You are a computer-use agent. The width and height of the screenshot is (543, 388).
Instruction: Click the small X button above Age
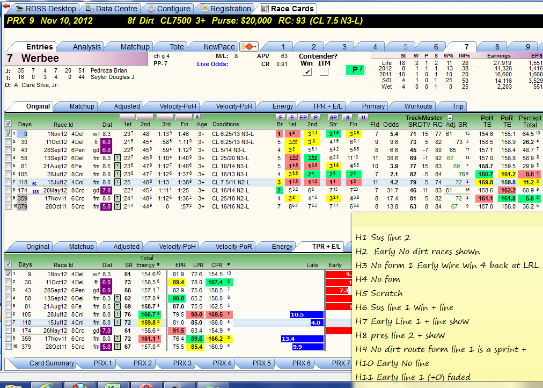point(197,117)
